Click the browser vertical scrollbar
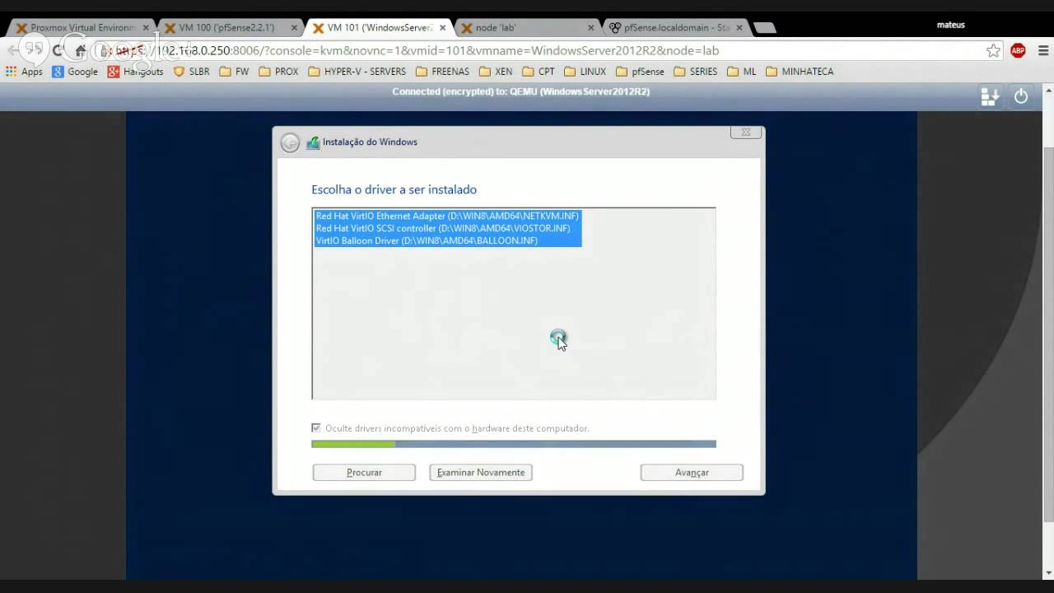 point(1048,334)
